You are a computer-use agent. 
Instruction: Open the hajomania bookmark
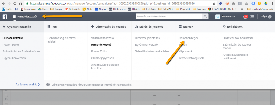(28, 9)
